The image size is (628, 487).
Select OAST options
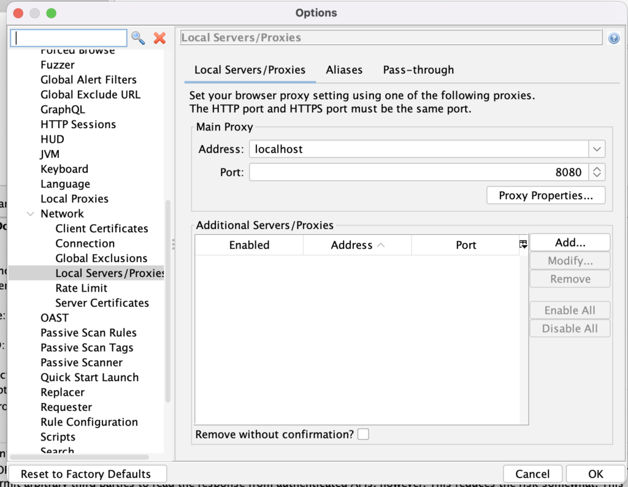pyautogui.click(x=55, y=318)
